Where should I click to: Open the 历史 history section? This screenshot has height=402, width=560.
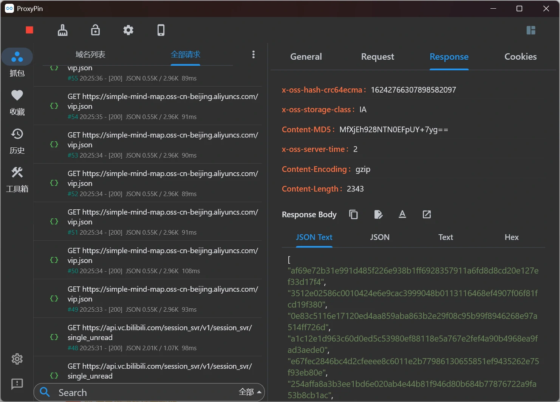[x=17, y=141]
